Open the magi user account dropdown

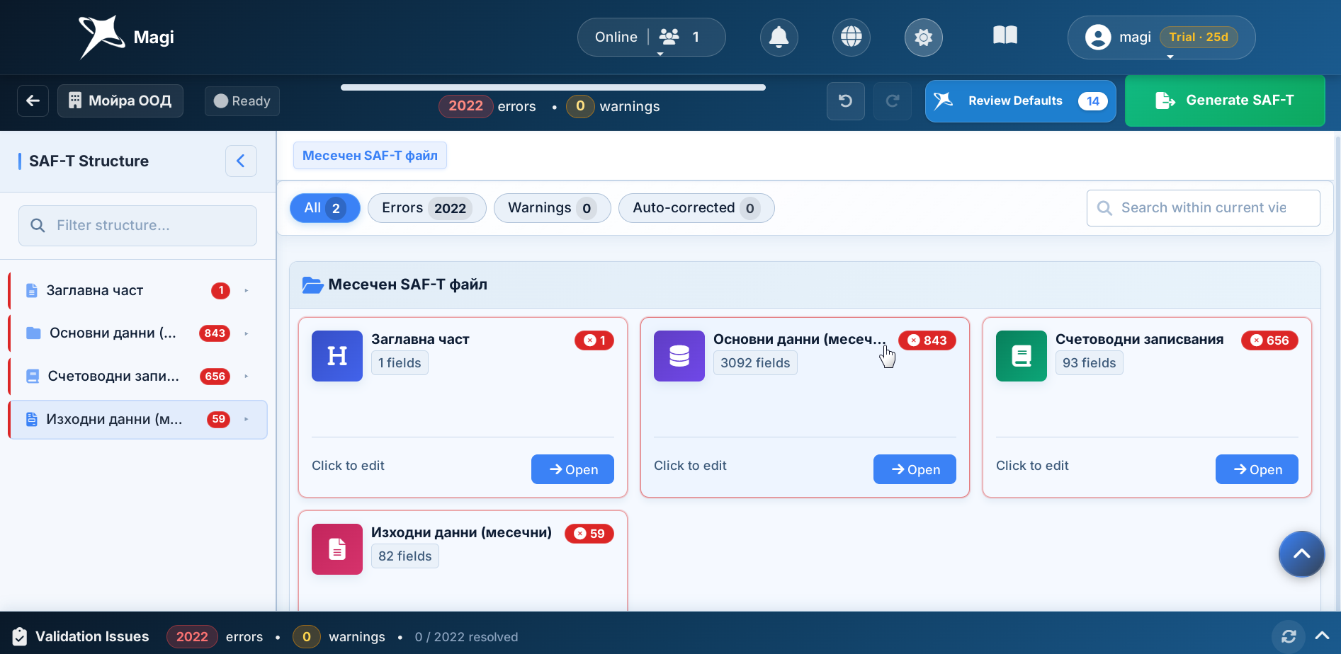coord(1161,38)
